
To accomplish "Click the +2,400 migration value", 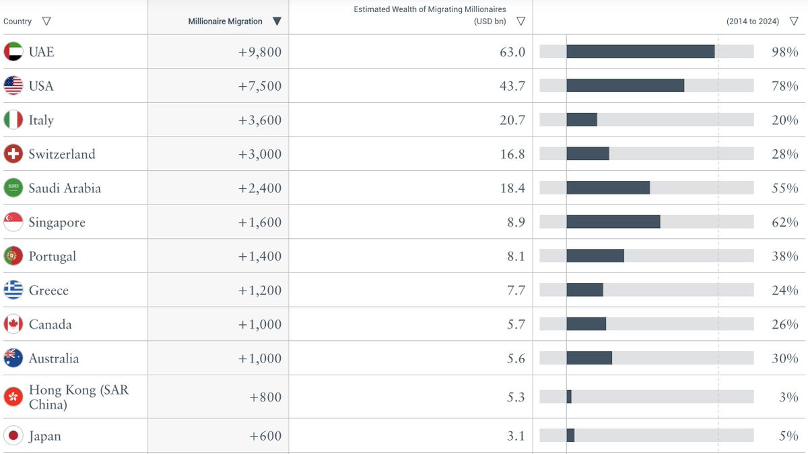I will pos(260,188).
